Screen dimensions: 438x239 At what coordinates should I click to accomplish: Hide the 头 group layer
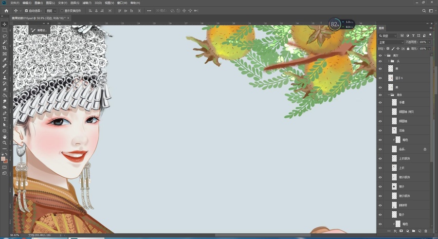(x=380, y=61)
